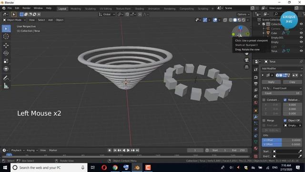The image size is (305, 172).
Task: Choose the Annotate tool
Action: pyautogui.click(x=6, y=78)
